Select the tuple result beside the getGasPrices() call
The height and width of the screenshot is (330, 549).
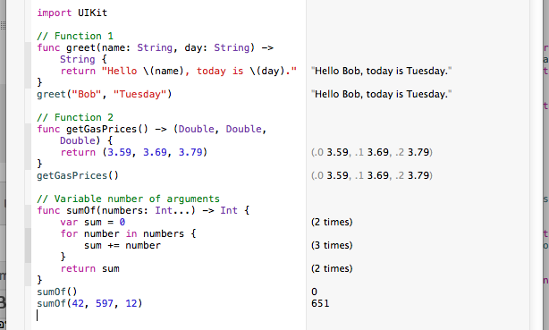point(372,175)
